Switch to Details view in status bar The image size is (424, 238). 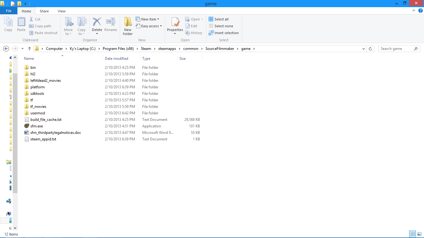coord(413,234)
